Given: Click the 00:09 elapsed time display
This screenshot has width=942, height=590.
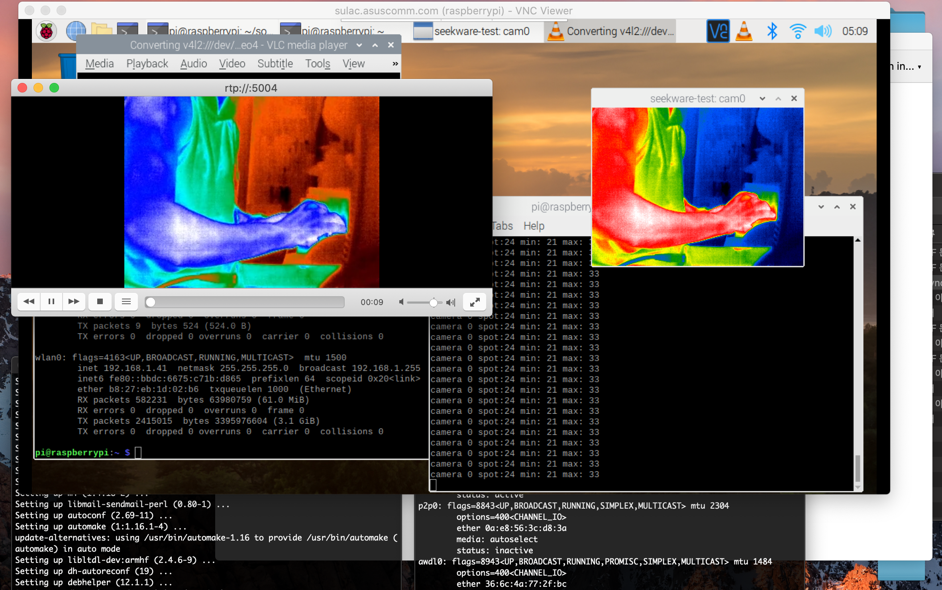Looking at the screenshot, I should pyautogui.click(x=372, y=302).
